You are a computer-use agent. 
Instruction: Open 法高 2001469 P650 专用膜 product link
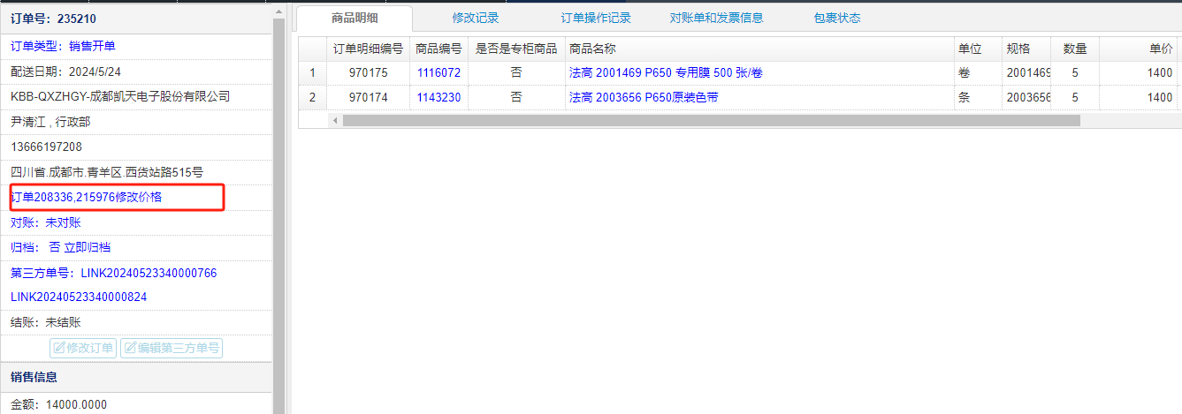click(666, 73)
